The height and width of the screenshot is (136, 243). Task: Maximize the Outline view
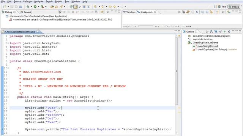point(240,31)
